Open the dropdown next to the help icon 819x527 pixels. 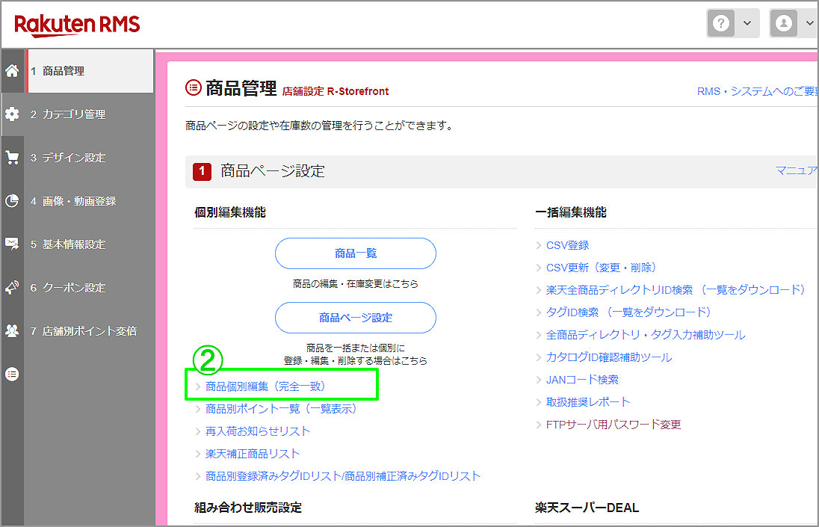pos(746,23)
